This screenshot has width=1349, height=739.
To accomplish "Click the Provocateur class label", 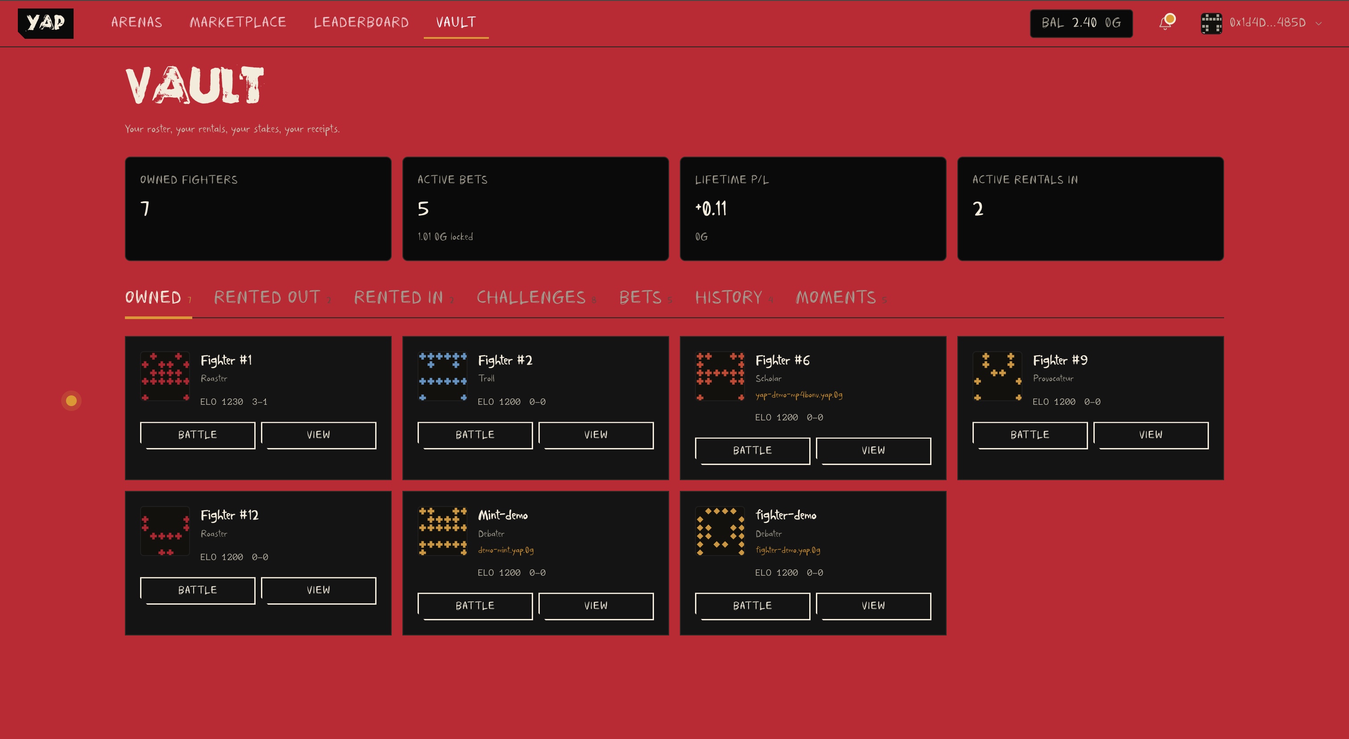I will [x=1053, y=378].
